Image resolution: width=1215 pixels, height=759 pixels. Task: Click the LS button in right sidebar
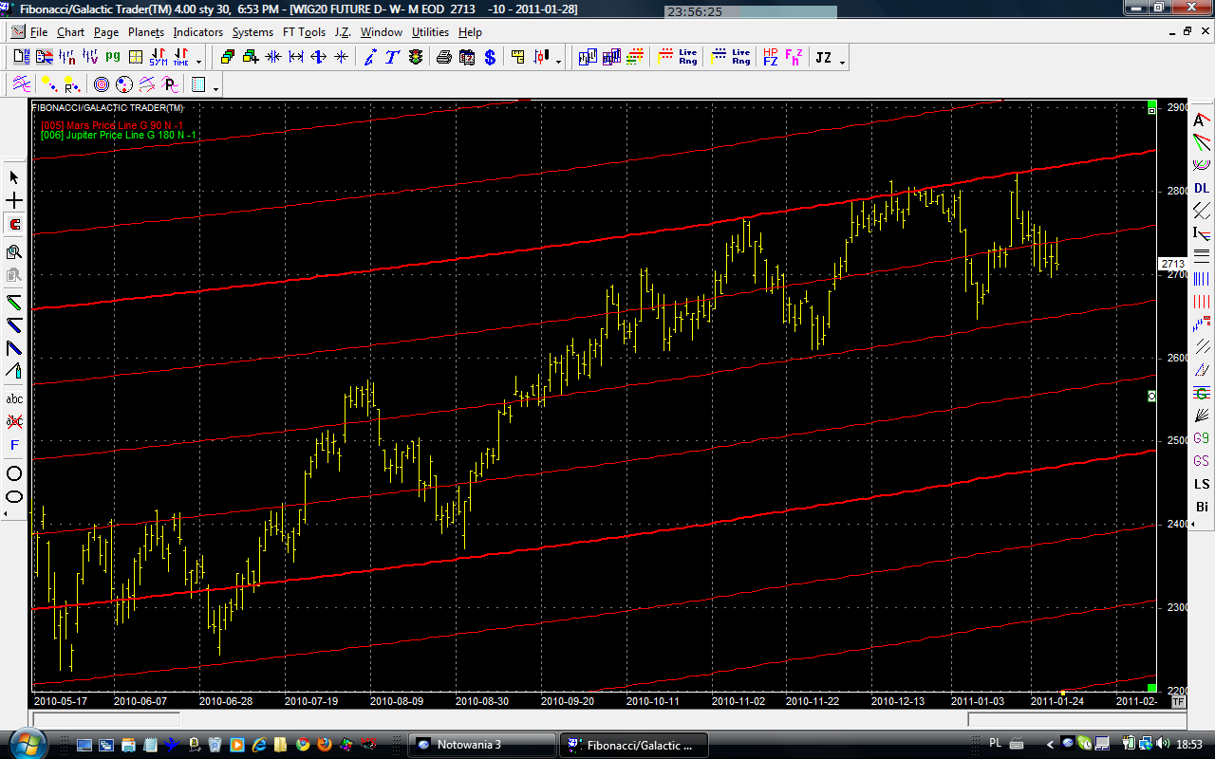point(1202,485)
